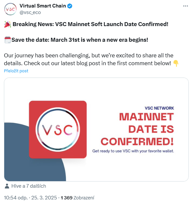192x203 pixels.
Task: Click the 10:54 odp. 25. 3. 2025 timestamp
Action: click(30, 198)
